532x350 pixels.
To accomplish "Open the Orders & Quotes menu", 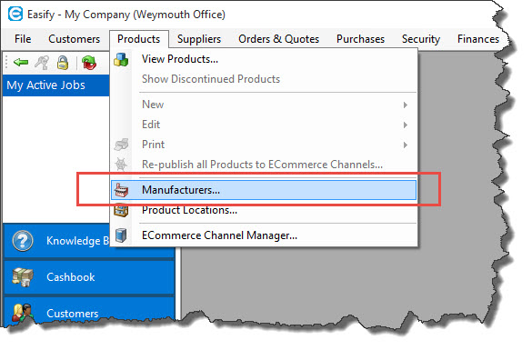I will [x=278, y=39].
